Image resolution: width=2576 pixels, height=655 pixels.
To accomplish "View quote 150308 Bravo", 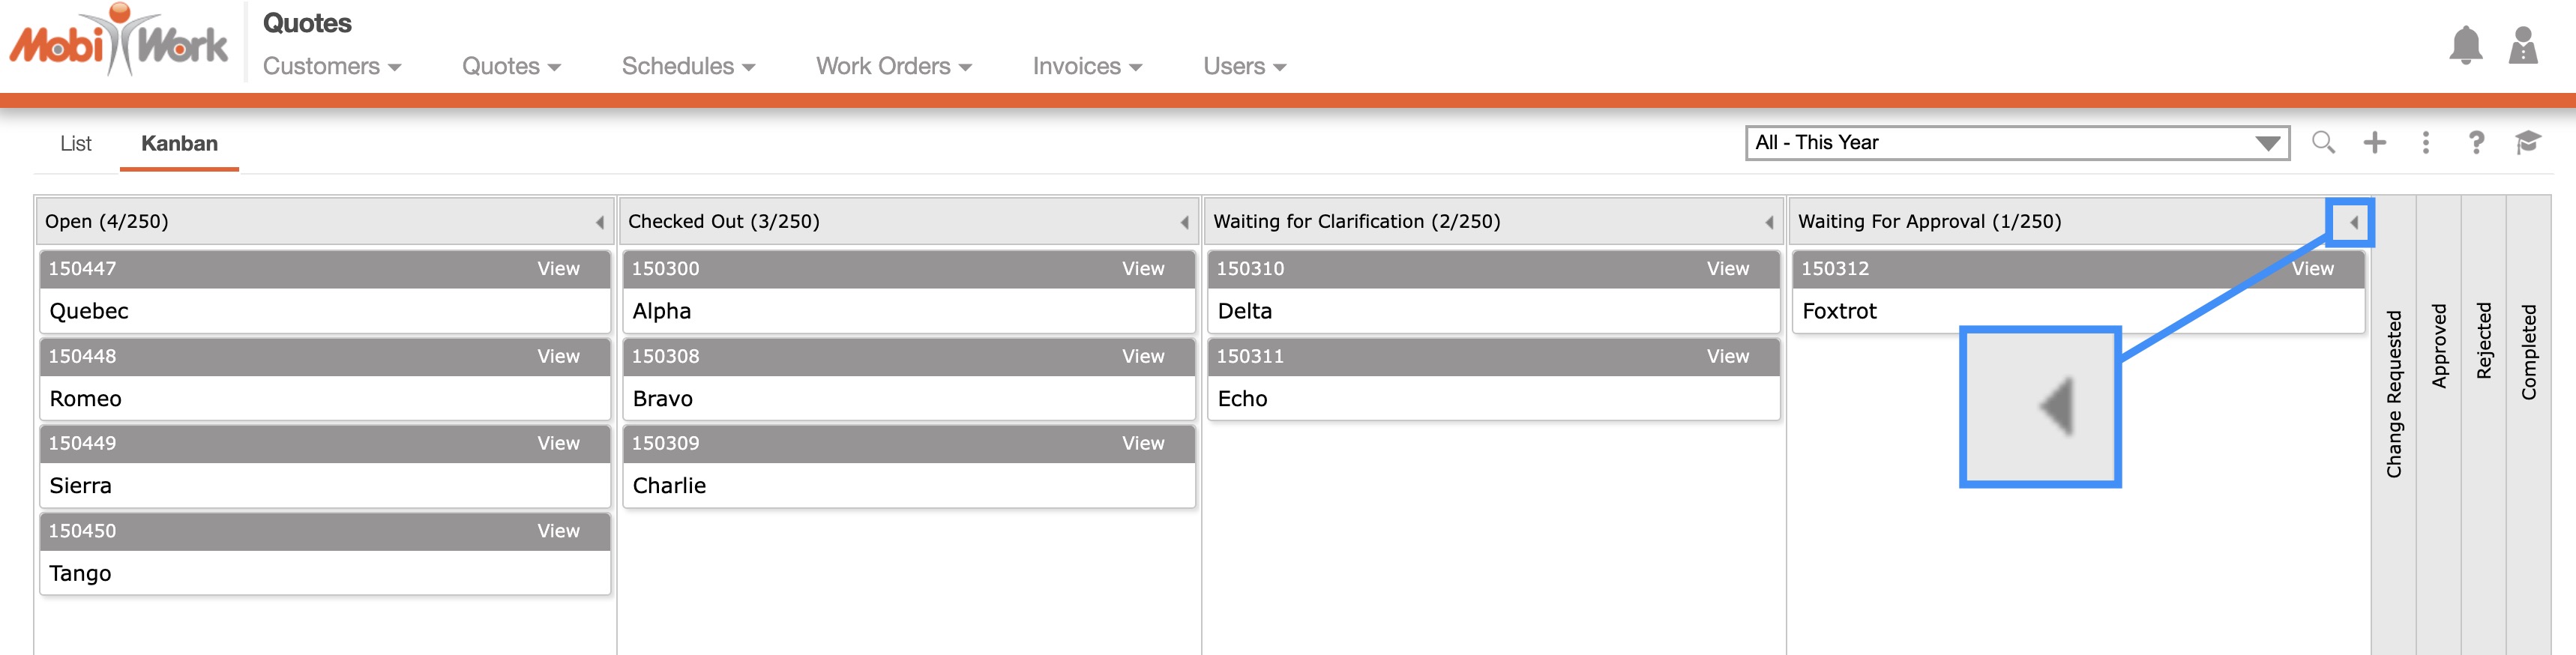I will pyautogui.click(x=1142, y=357).
